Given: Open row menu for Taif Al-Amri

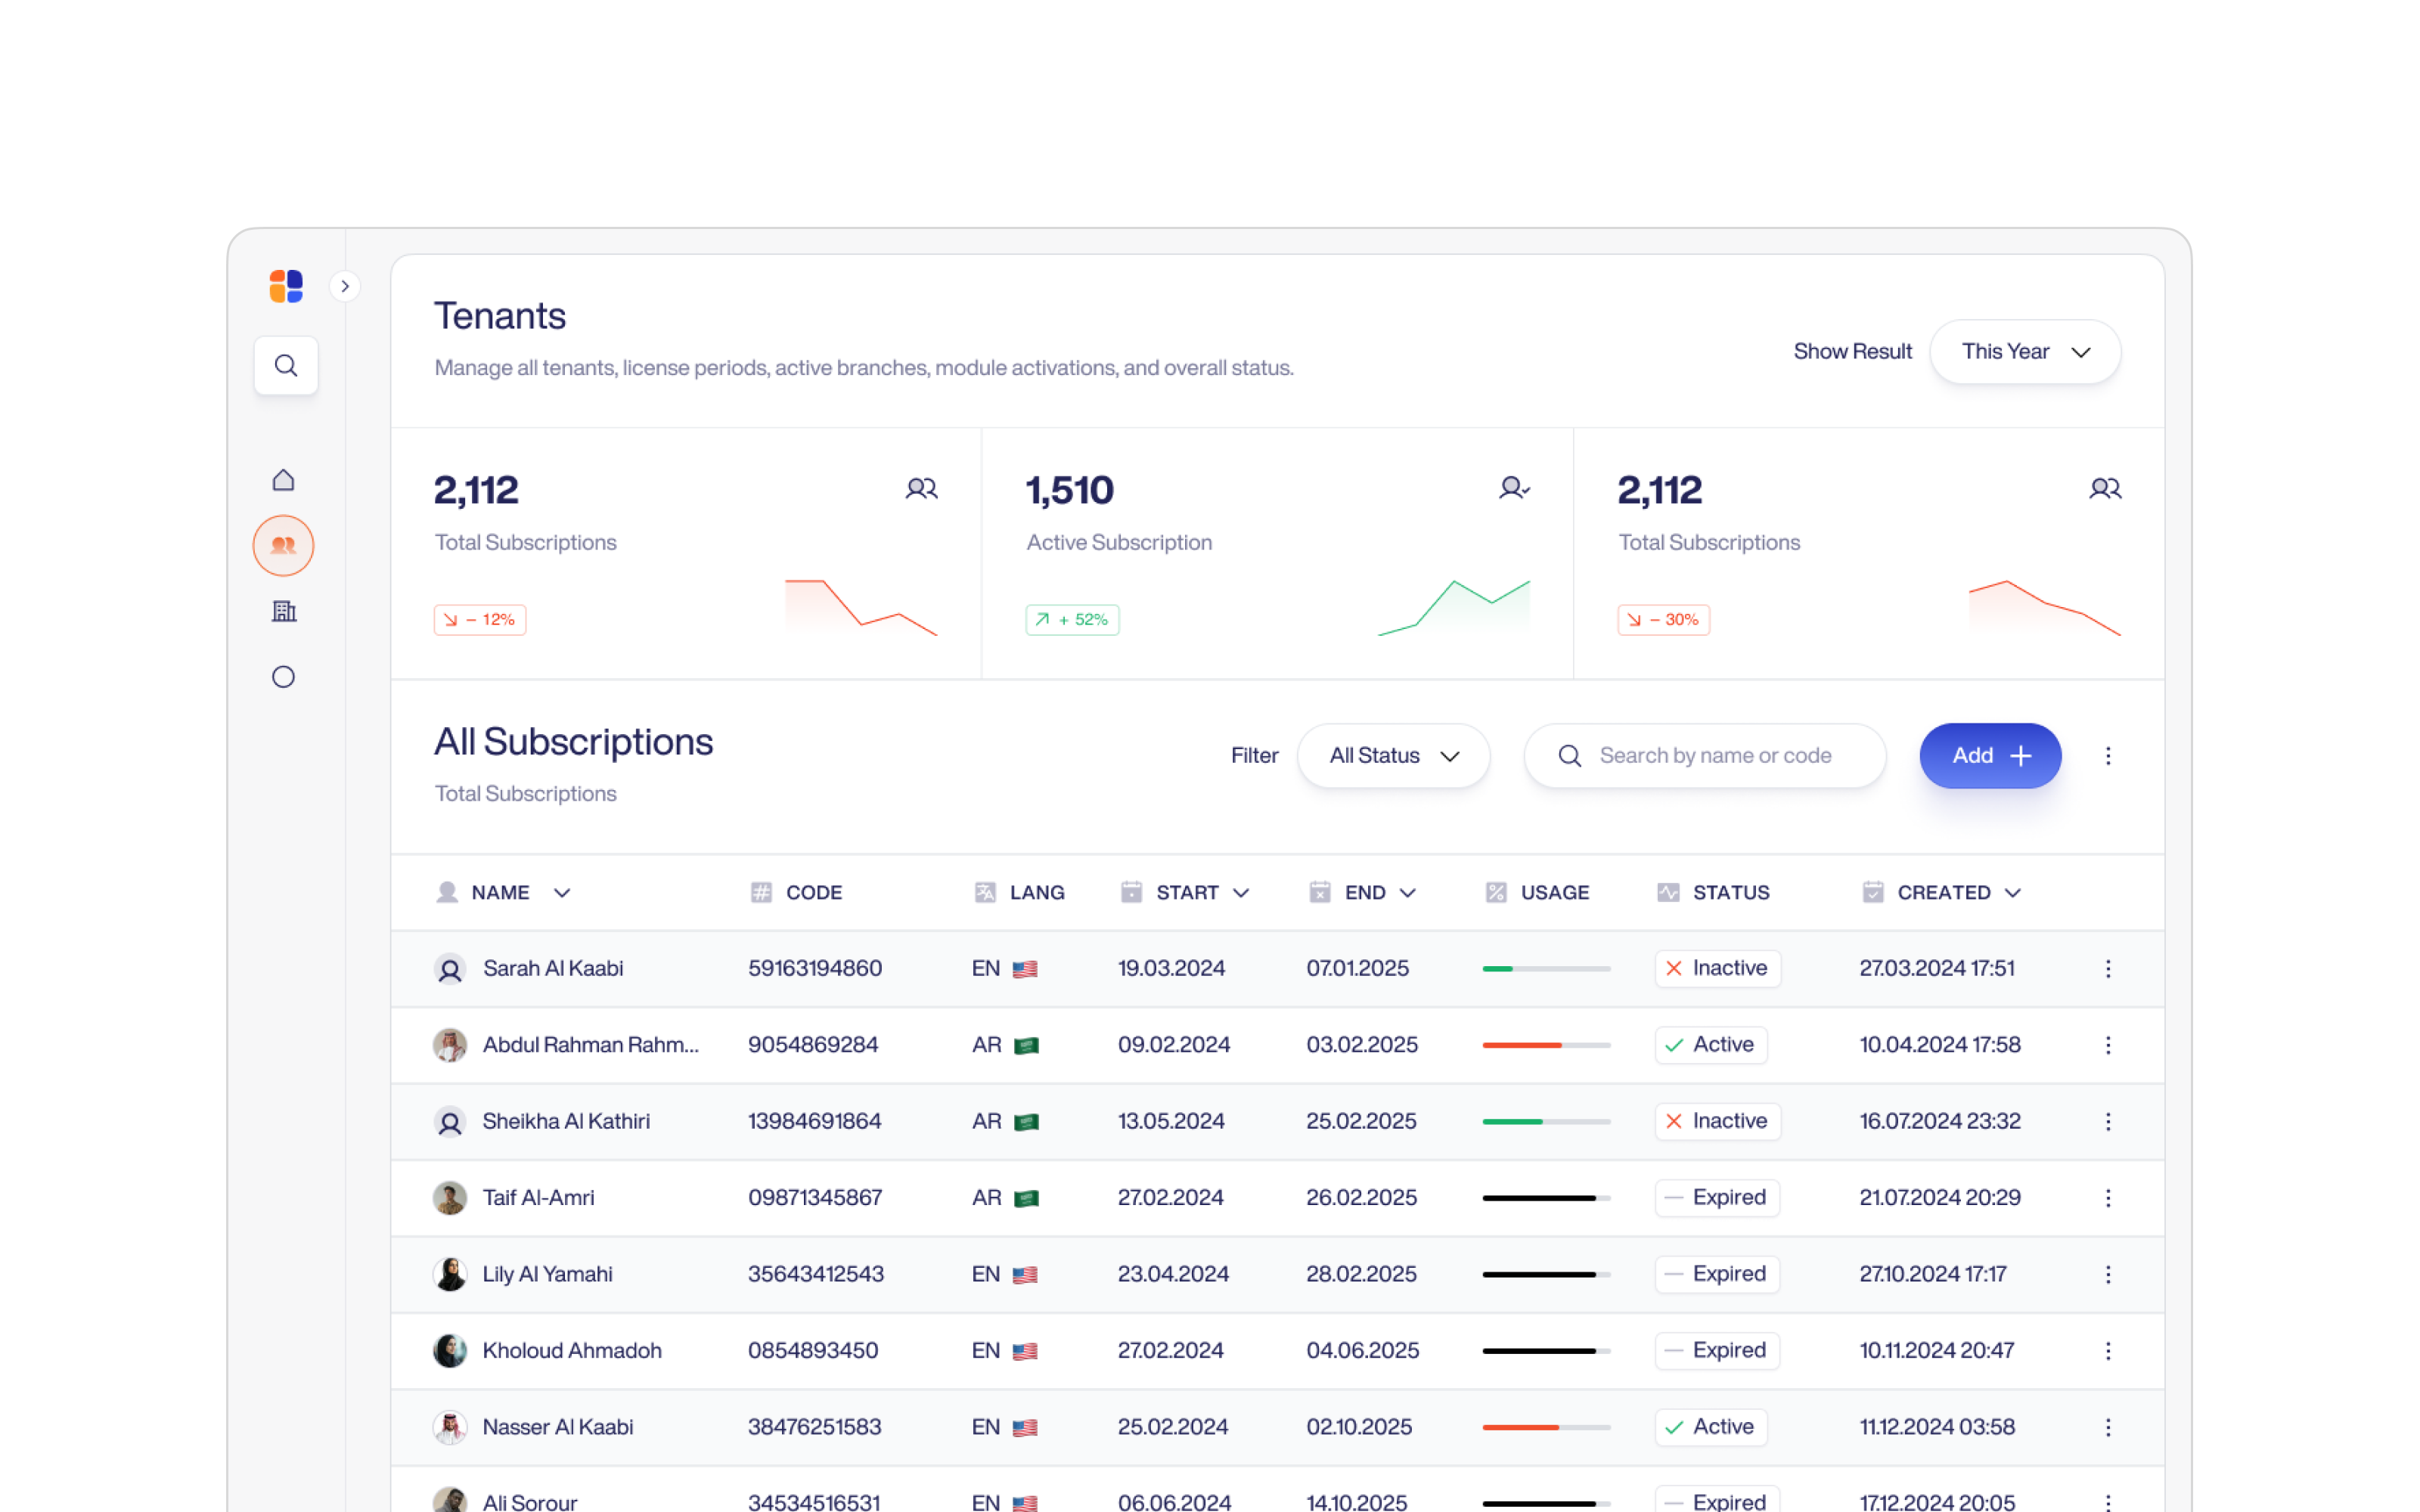Looking at the screenshot, I should click(2108, 1198).
